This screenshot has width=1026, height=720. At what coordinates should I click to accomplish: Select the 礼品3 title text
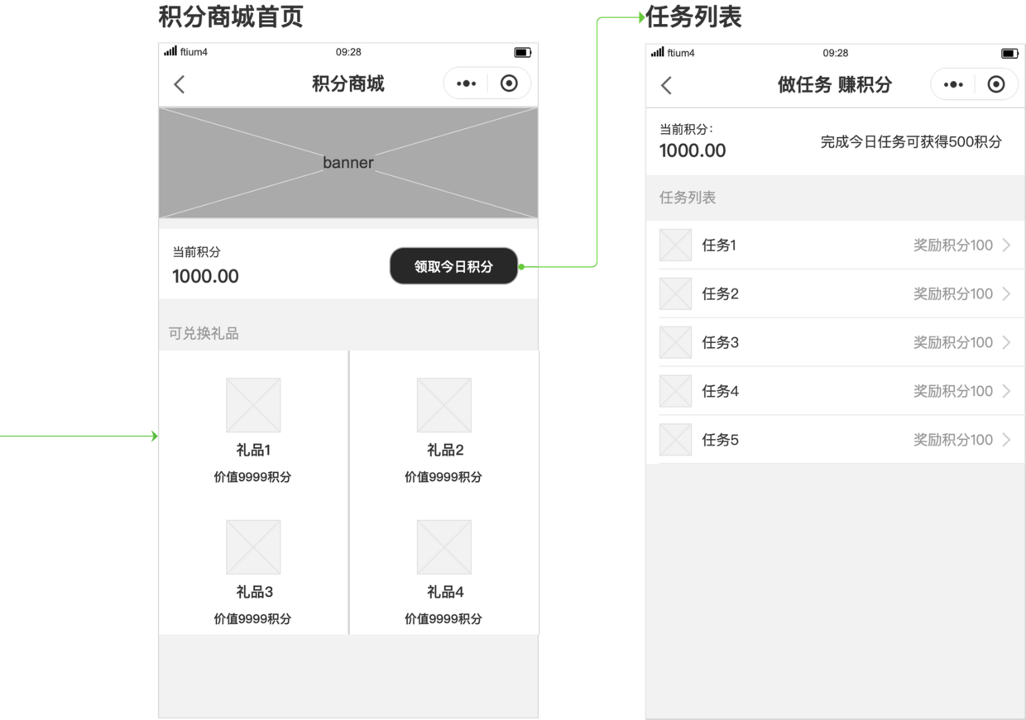coord(254,593)
